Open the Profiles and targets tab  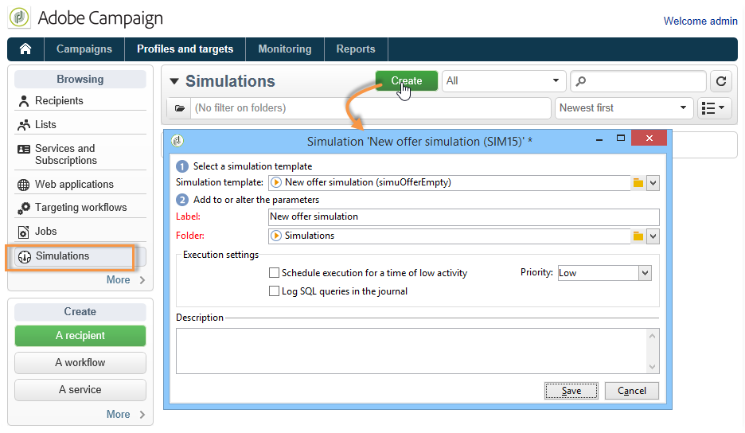(x=185, y=49)
